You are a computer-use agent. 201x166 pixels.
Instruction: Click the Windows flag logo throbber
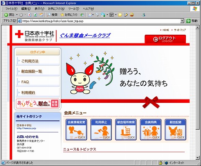195,9
